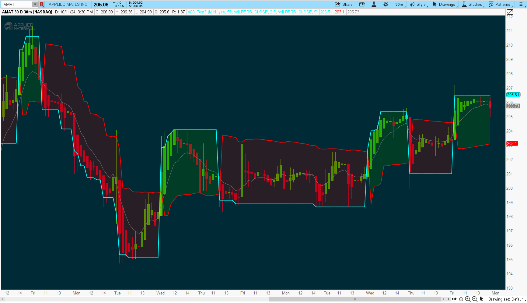The image size is (527, 303).
Task: Click the chart scrollbar thumb
Action: click(355, 299)
